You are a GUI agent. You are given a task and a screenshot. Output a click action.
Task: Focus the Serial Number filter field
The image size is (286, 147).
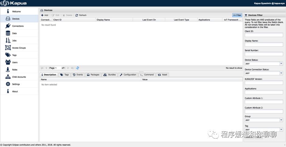pos(264,54)
